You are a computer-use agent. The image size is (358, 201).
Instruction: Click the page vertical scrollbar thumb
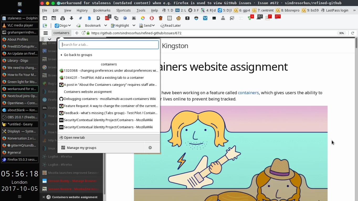[356, 43]
